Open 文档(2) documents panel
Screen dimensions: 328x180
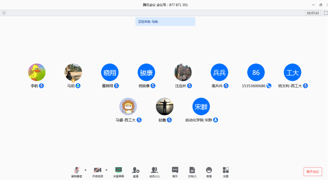(192, 171)
